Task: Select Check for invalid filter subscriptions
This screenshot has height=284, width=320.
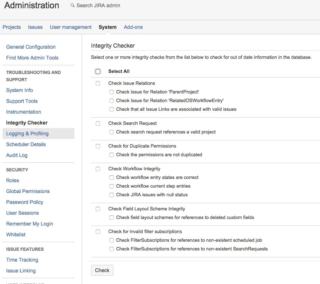Action: click(98, 232)
